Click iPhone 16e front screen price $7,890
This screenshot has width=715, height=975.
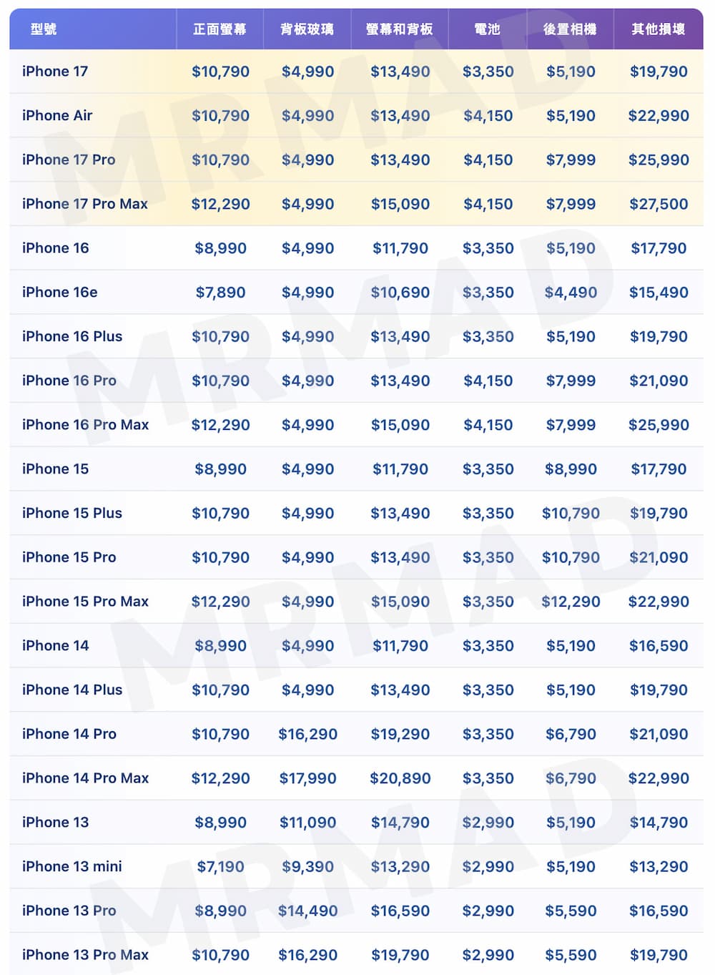coord(220,292)
